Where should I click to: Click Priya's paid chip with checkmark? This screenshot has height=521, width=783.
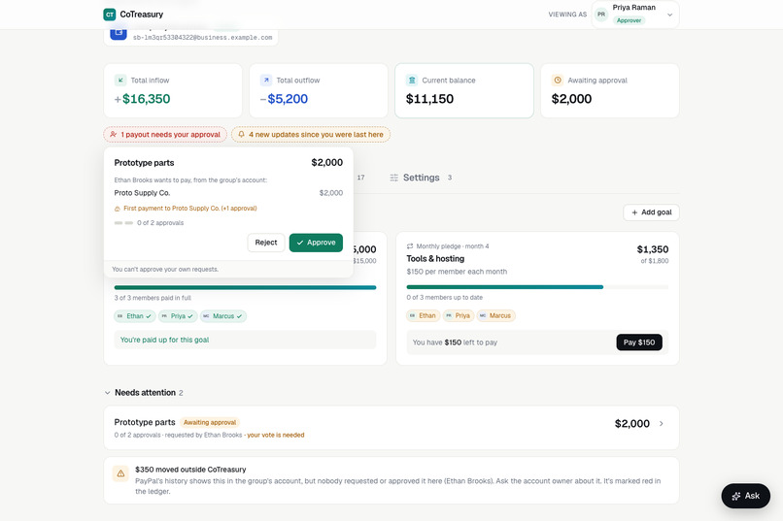tap(178, 316)
